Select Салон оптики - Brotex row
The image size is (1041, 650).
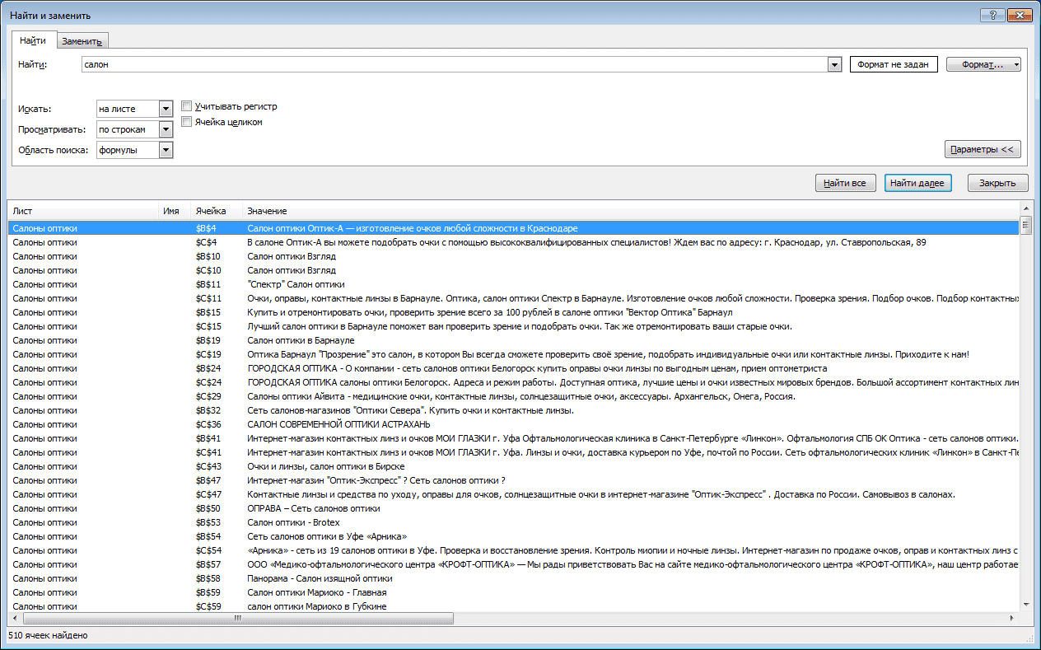coord(514,522)
